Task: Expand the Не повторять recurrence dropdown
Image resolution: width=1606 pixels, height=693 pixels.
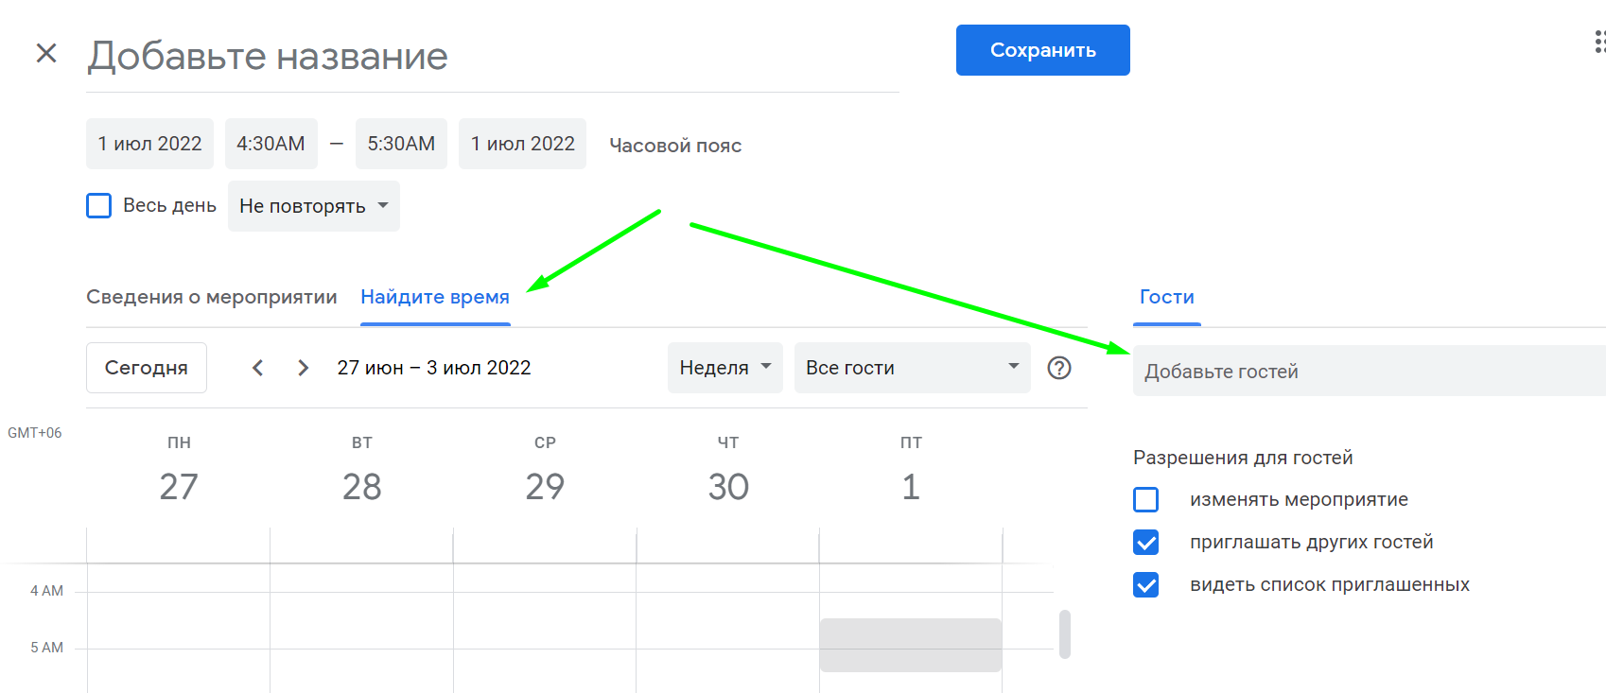Action: point(314,206)
